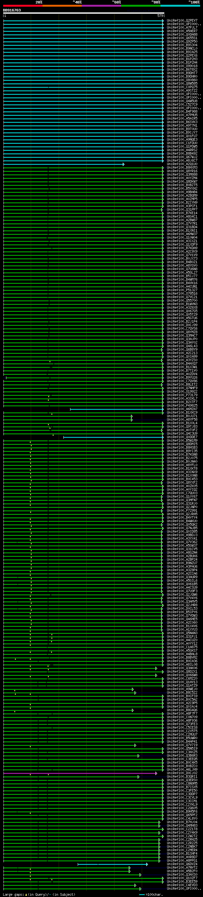203x897 pixels.
Task: Open hit UniRef100_B5W1M9
Action: point(182,440)
